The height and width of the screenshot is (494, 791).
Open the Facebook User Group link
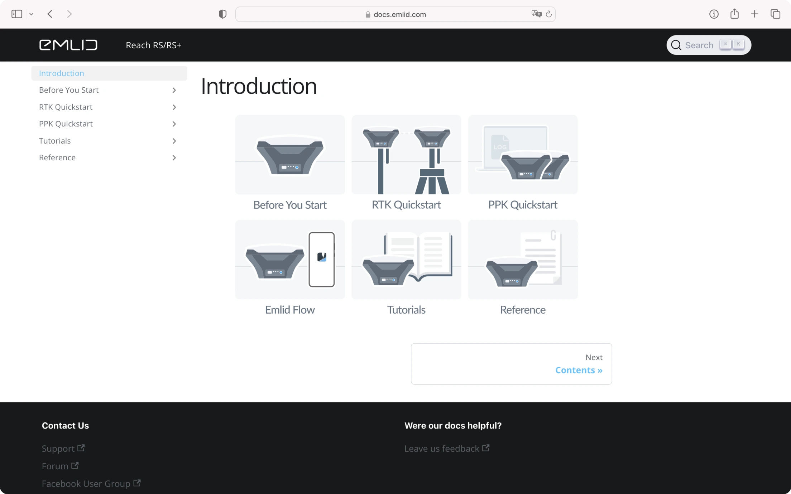pos(91,484)
